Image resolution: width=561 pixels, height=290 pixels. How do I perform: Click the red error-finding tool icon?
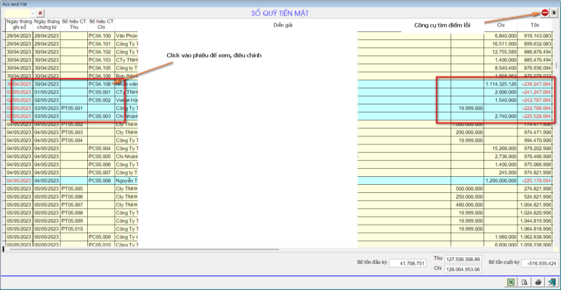pos(544,12)
